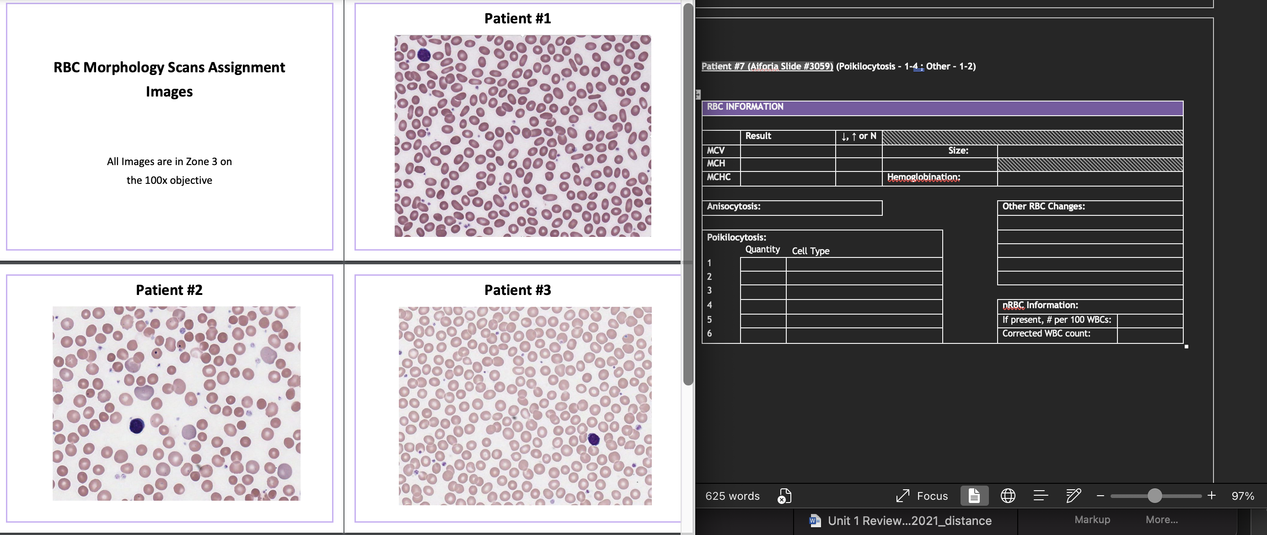1267x535 pixels.
Task: Toggle the highlighted page view state
Action: pos(974,496)
